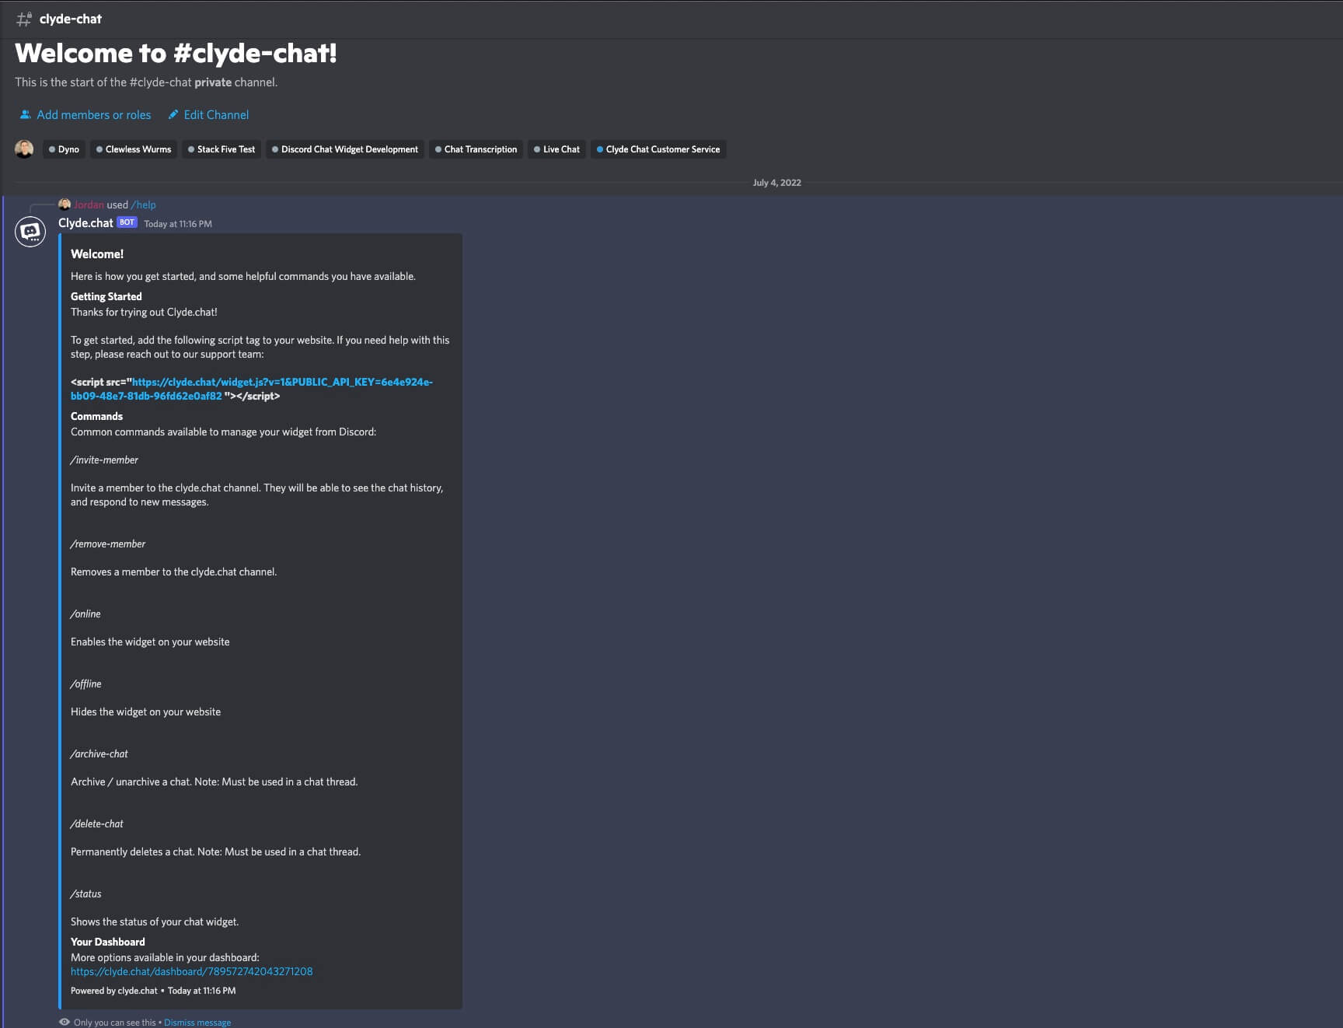Select the Chat Transcription role chip

[476, 149]
